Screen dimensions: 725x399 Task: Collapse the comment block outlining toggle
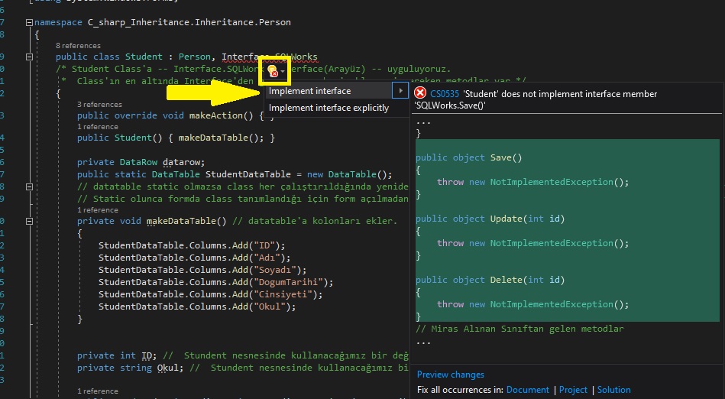coord(30,187)
